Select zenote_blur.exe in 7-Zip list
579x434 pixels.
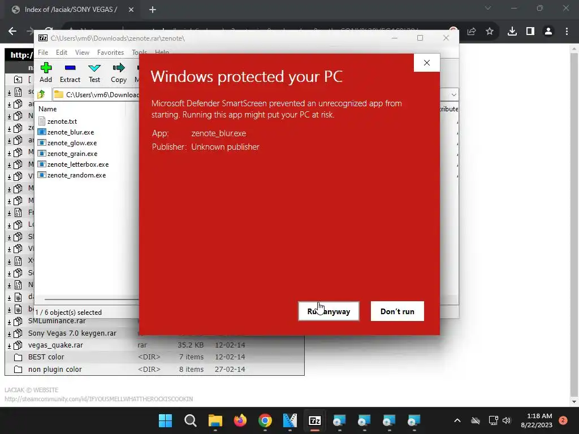point(71,132)
